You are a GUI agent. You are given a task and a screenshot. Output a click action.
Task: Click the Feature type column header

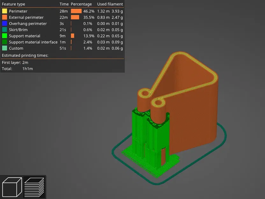click(x=13, y=4)
